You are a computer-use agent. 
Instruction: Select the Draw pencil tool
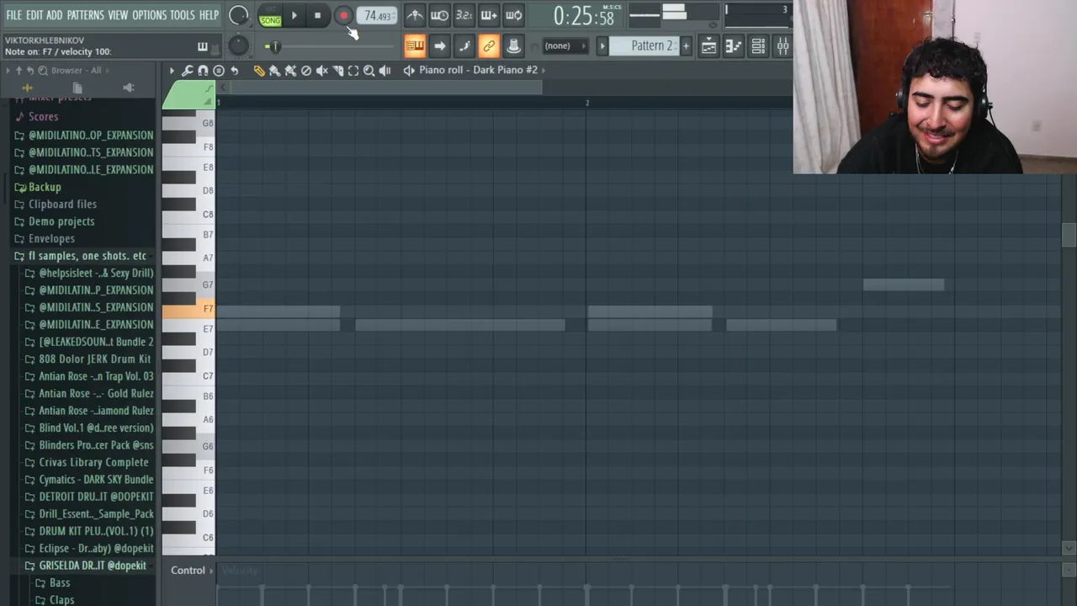point(259,71)
